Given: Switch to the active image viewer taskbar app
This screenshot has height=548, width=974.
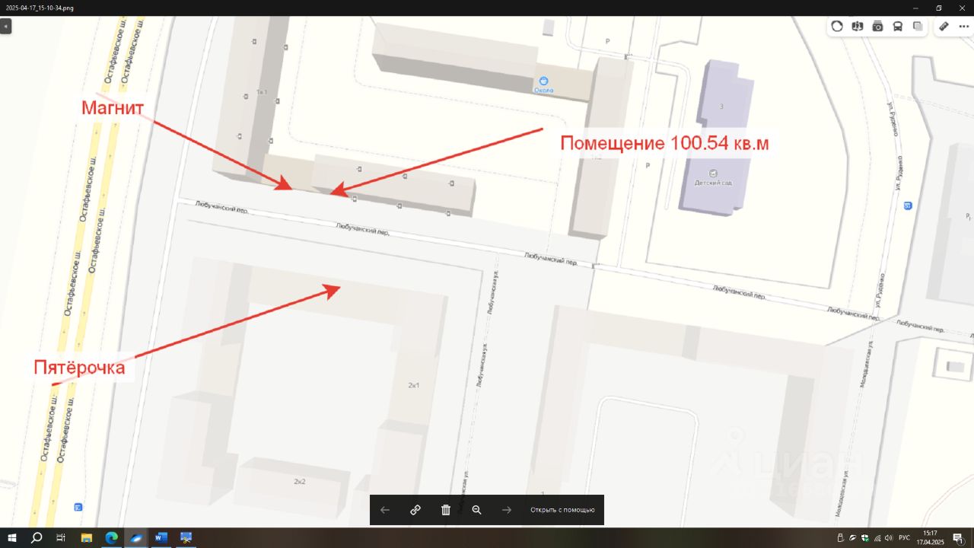Looking at the screenshot, I should pos(136,538).
